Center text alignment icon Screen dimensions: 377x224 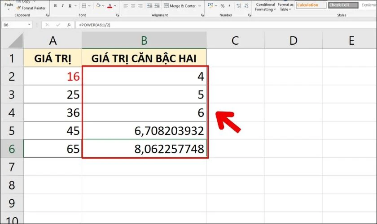coord(133,5)
